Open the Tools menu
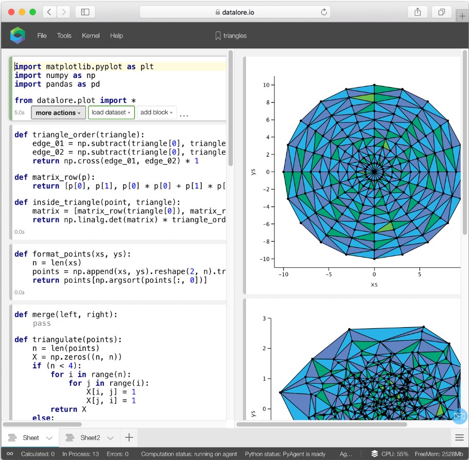The image size is (469, 460). 64,36
